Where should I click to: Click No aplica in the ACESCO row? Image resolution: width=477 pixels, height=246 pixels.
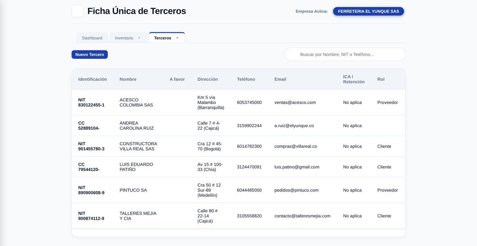pos(353,103)
